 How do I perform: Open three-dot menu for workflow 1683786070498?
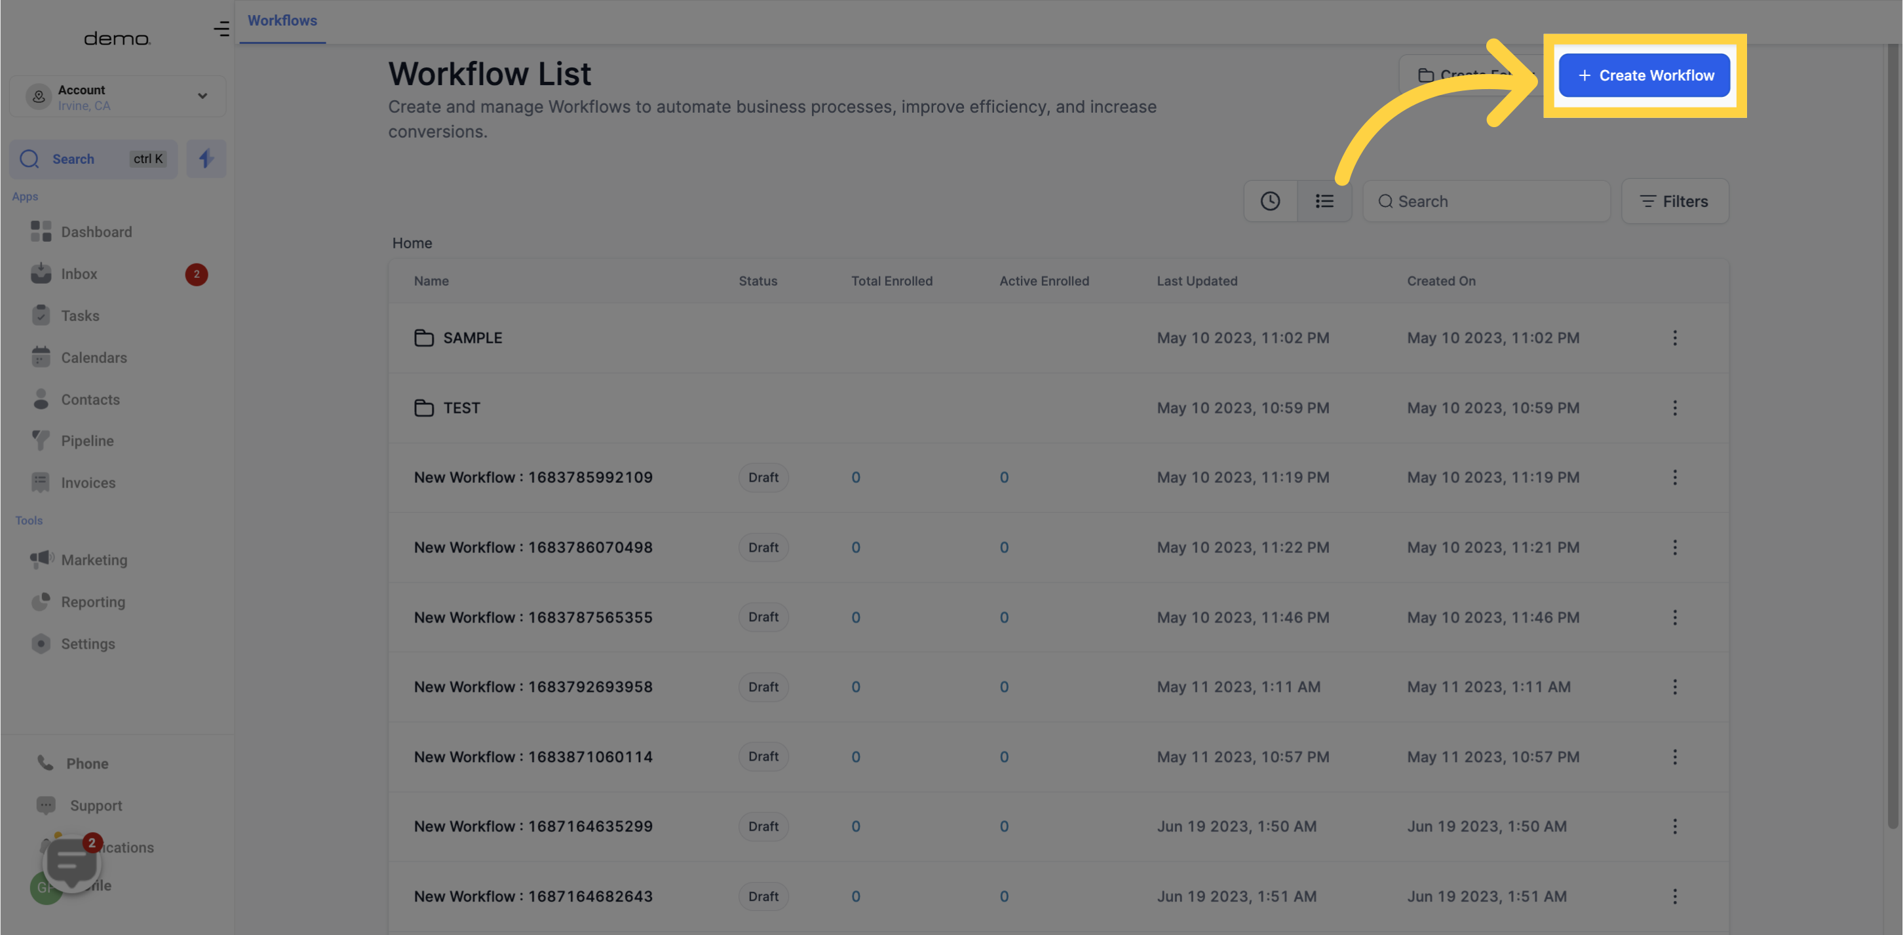click(x=1675, y=548)
